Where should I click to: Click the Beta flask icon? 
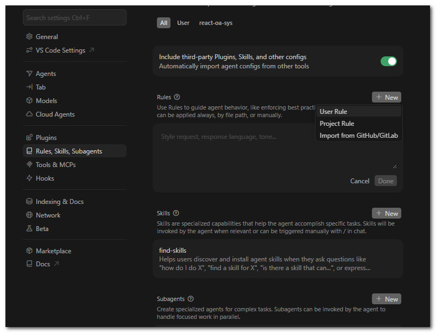(29, 228)
